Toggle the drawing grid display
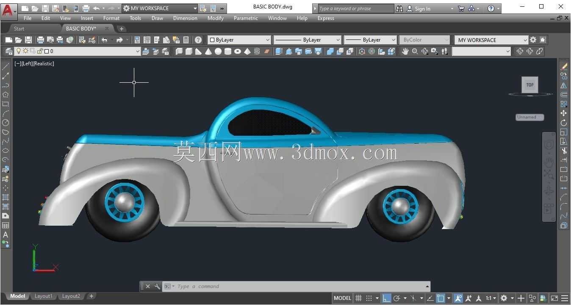This screenshot has height=305, width=571. (358, 298)
